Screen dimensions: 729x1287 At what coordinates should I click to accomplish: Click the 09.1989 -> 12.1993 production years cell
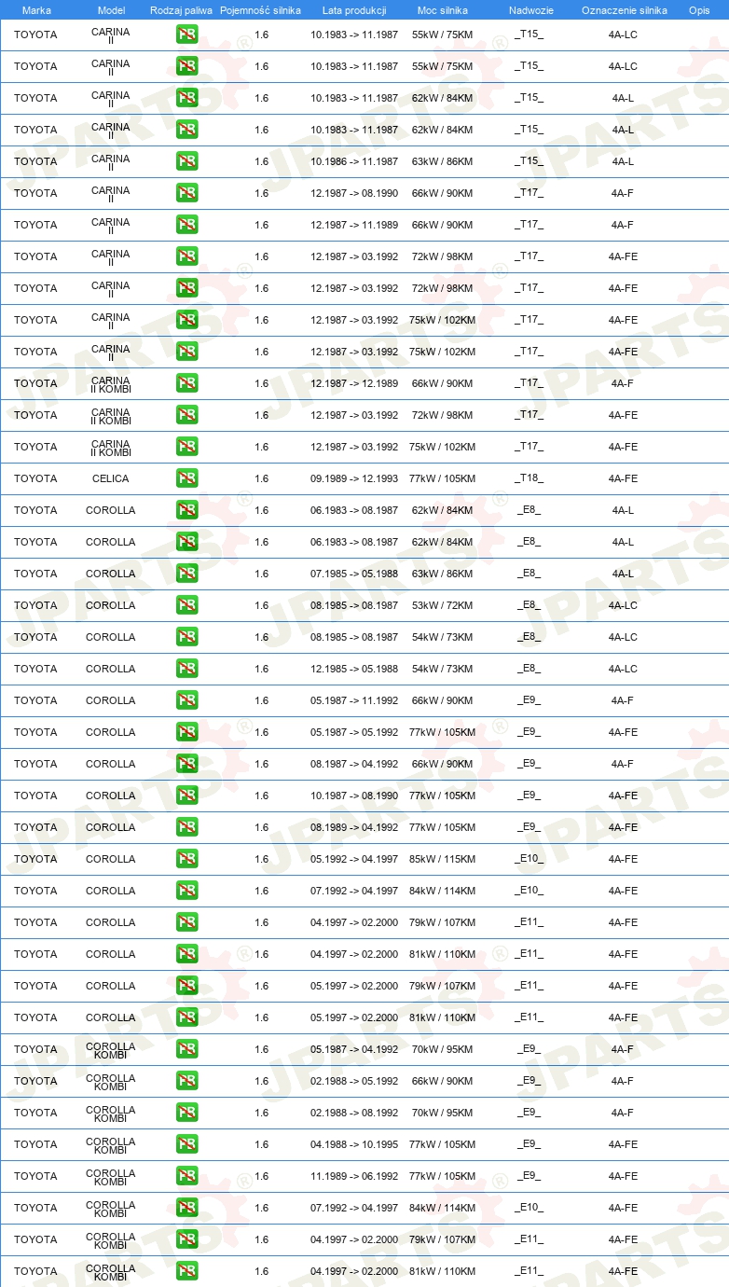(x=354, y=478)
